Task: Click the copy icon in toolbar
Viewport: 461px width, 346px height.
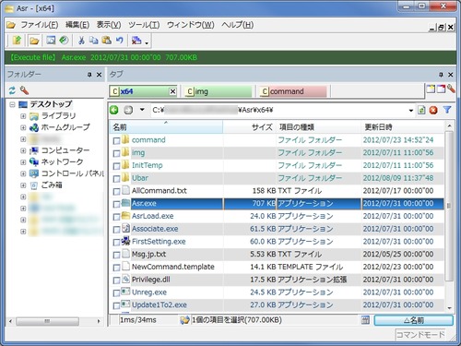Action: coord(93,41)
